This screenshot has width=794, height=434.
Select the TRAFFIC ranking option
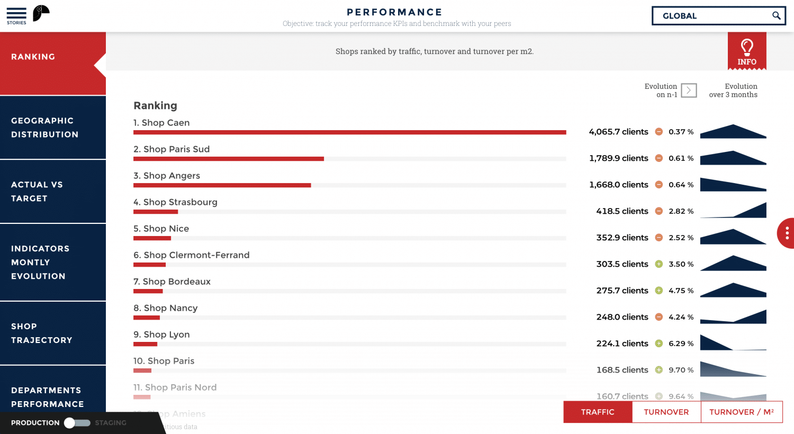[598, 412]
